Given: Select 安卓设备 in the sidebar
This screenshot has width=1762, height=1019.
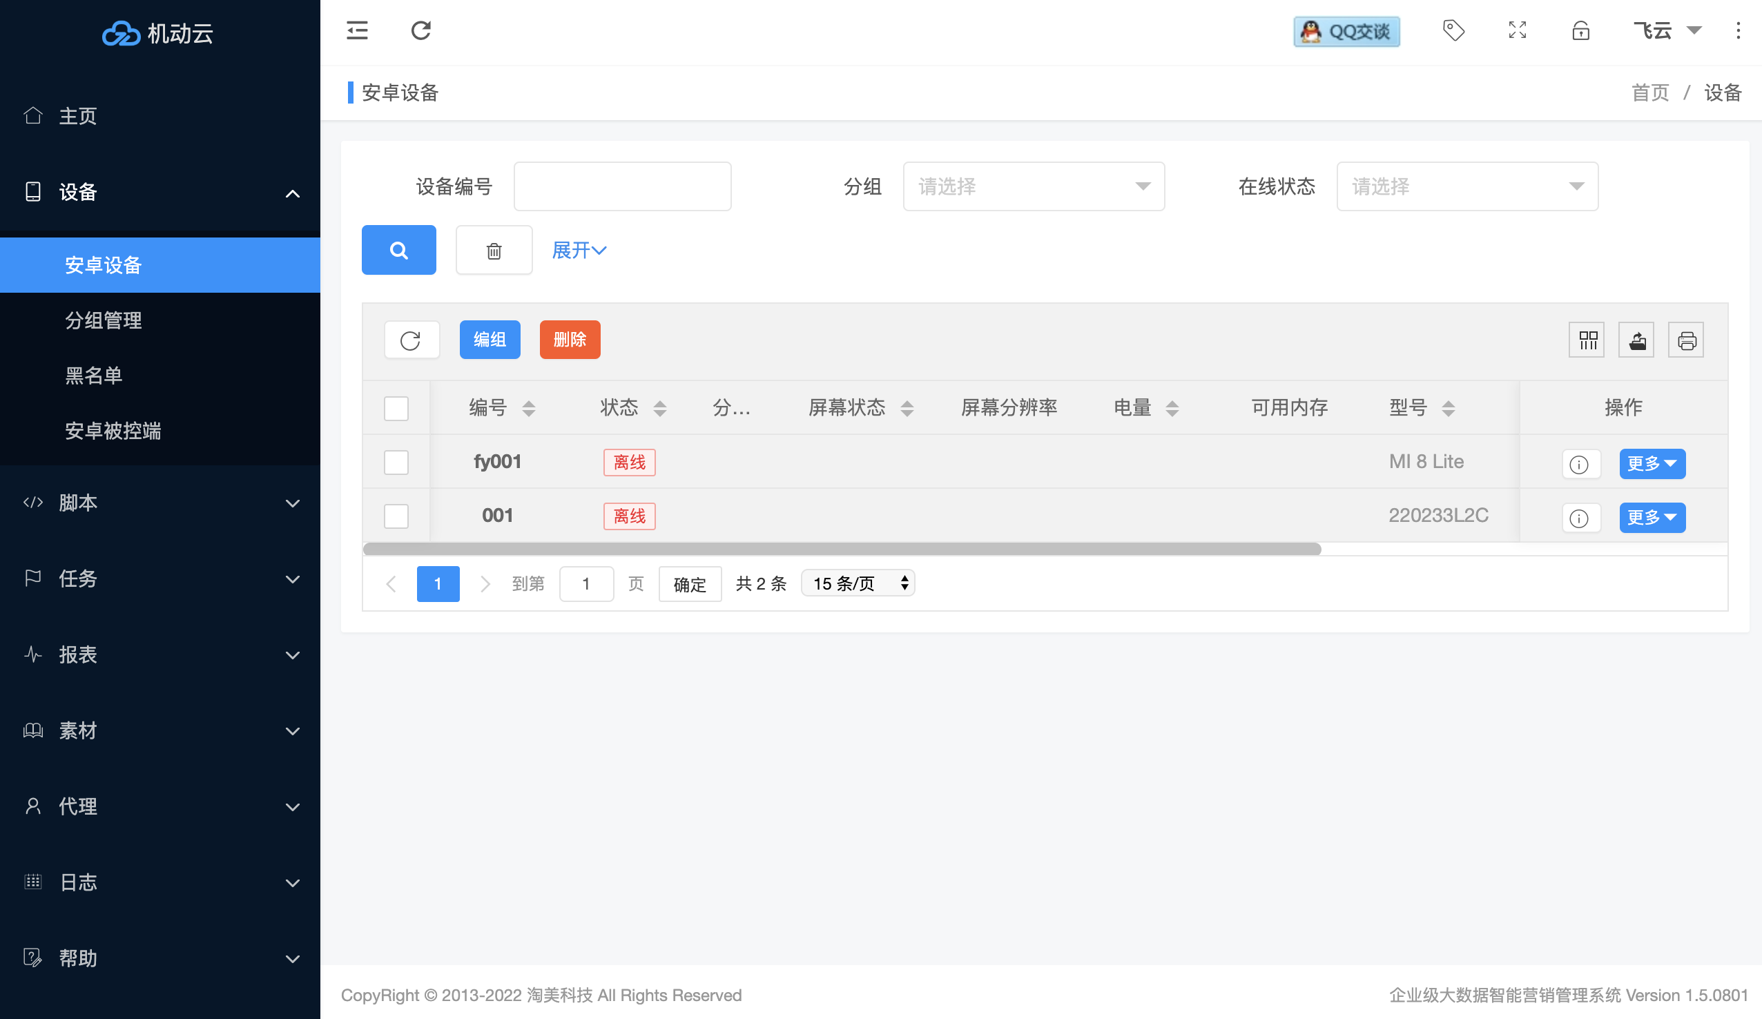Looking at the screenshot, I should tap(160, 265).
